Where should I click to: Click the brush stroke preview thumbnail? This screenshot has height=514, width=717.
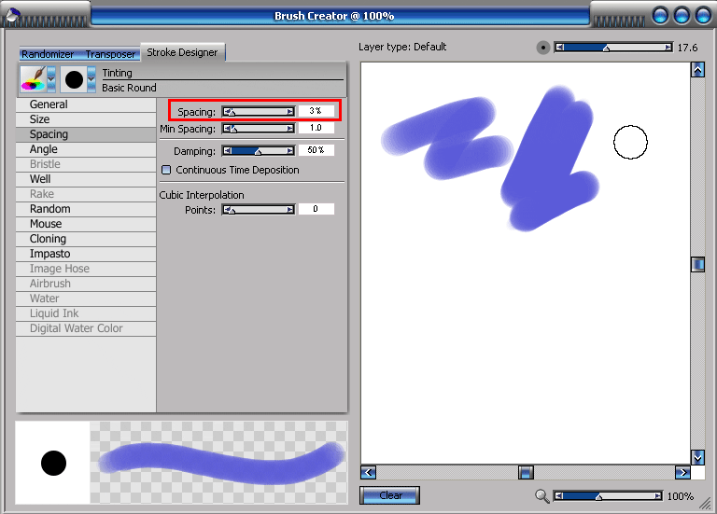click(x=219, y=463)
